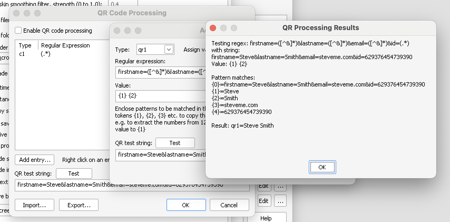Enable QR code processing checkbox
This screenshot has width=450, height=222.
pos(18,31)
